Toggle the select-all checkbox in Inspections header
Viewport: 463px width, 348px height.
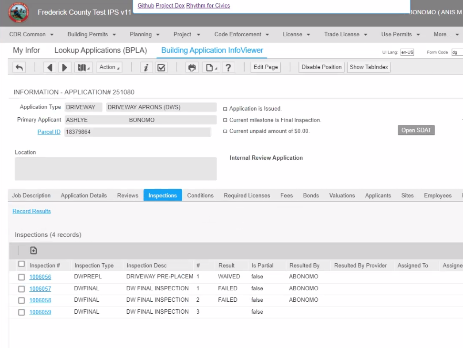click(x=21, y=264)
